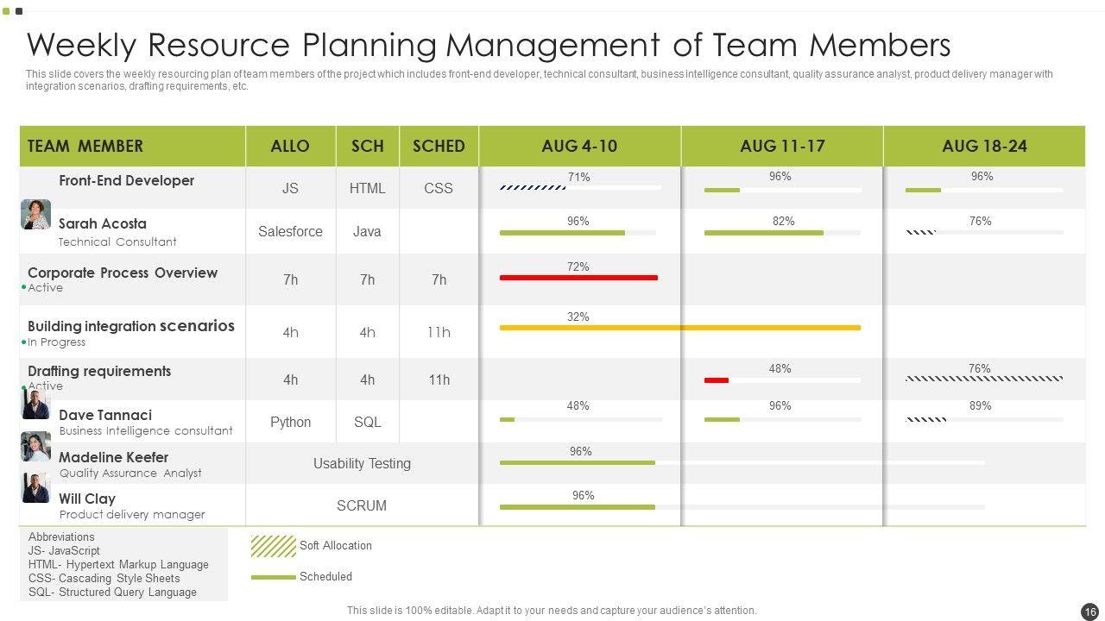Click the Usability Testing cell
Image resolution: width=1105 pixels, height=621 pixels.
click(x=362, y=463)
